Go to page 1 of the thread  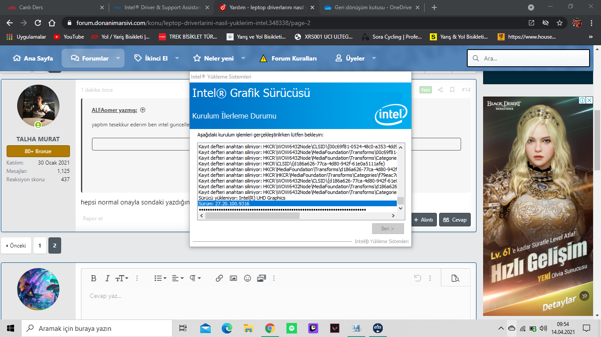point(40,246)
